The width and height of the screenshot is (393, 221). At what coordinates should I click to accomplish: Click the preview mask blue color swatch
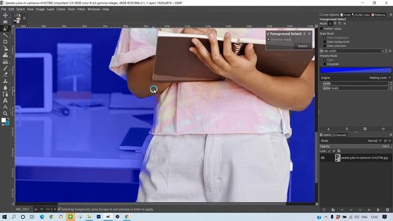(x=356, y=71)
